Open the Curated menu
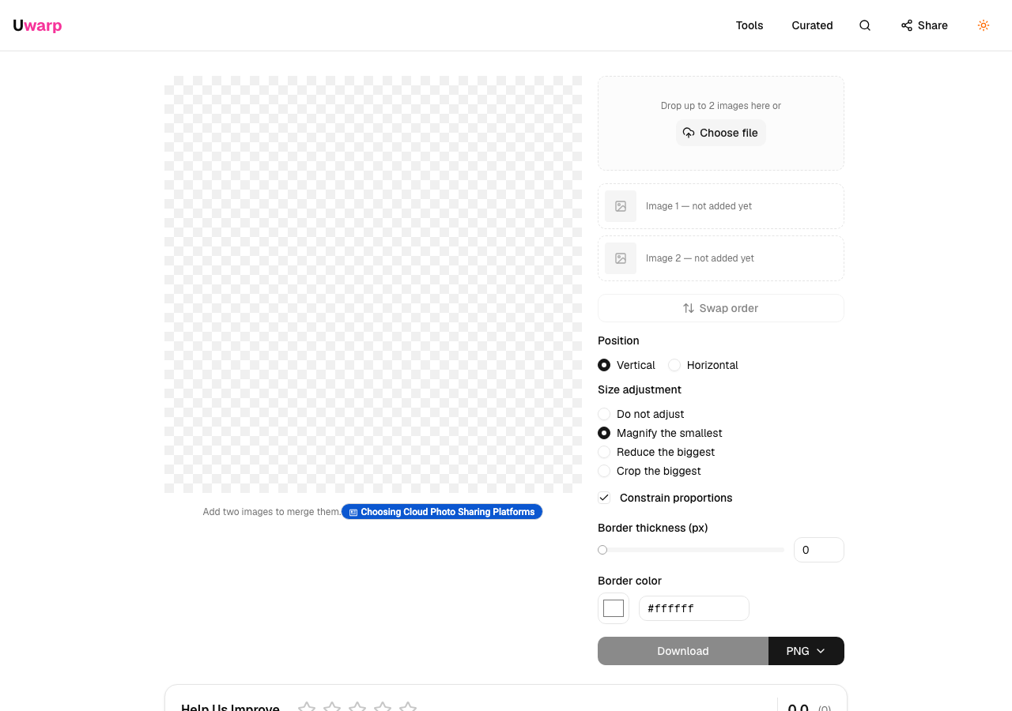Viewport: 1012px width, 711px height. [812, 25]
